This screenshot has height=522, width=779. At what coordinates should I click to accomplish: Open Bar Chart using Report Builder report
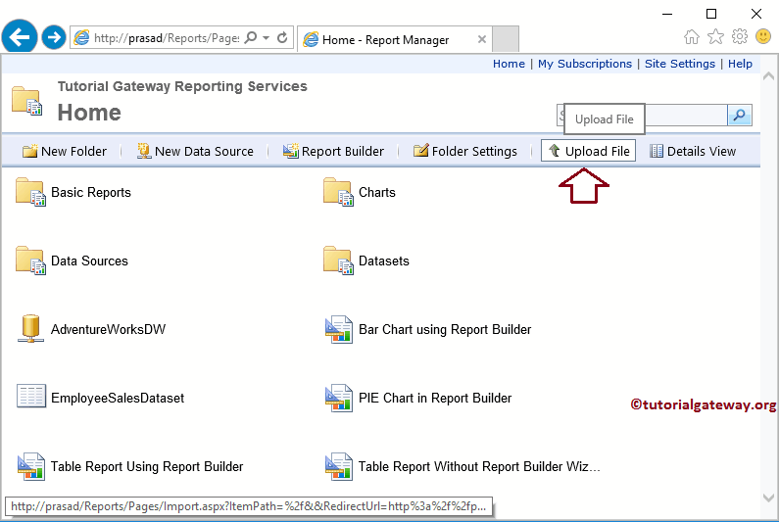445,329
